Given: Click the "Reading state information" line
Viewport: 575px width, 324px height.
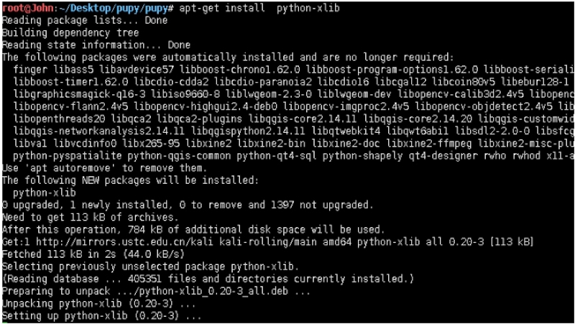Looking at the screenshot, I should [96, 45].
